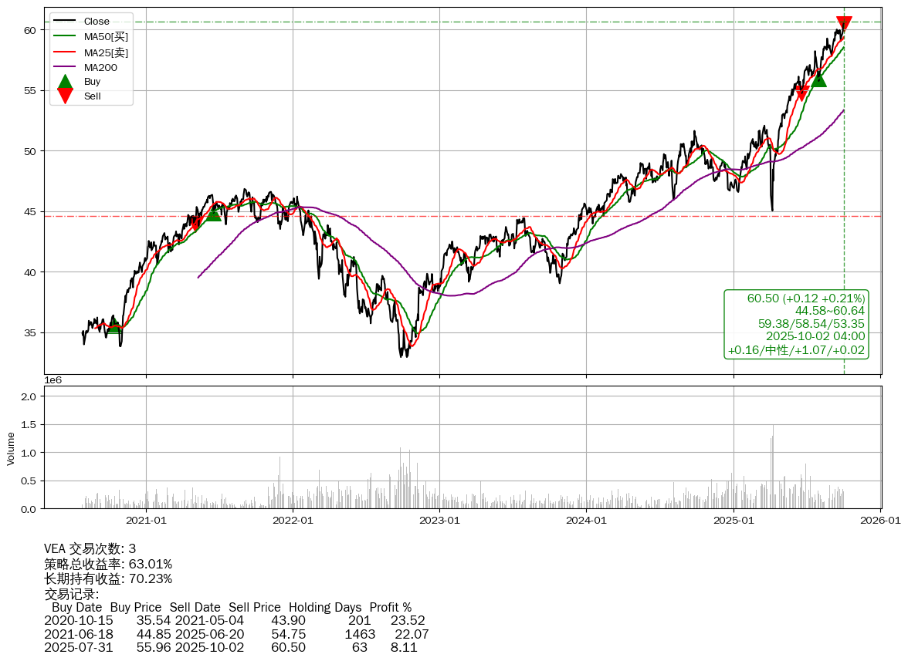This screenshot has height=661, width=908.
Task: Click the green Buy marker near 2021-06
Action: coord(213,213)
